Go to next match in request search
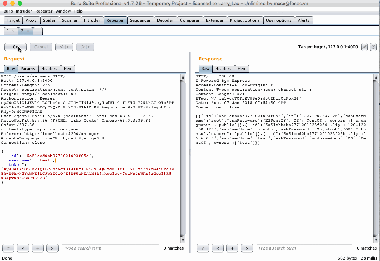 point(52,248)
